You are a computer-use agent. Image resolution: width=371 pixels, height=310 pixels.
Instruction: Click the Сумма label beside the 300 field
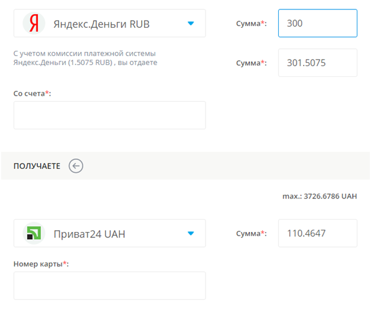click(252, 24)
